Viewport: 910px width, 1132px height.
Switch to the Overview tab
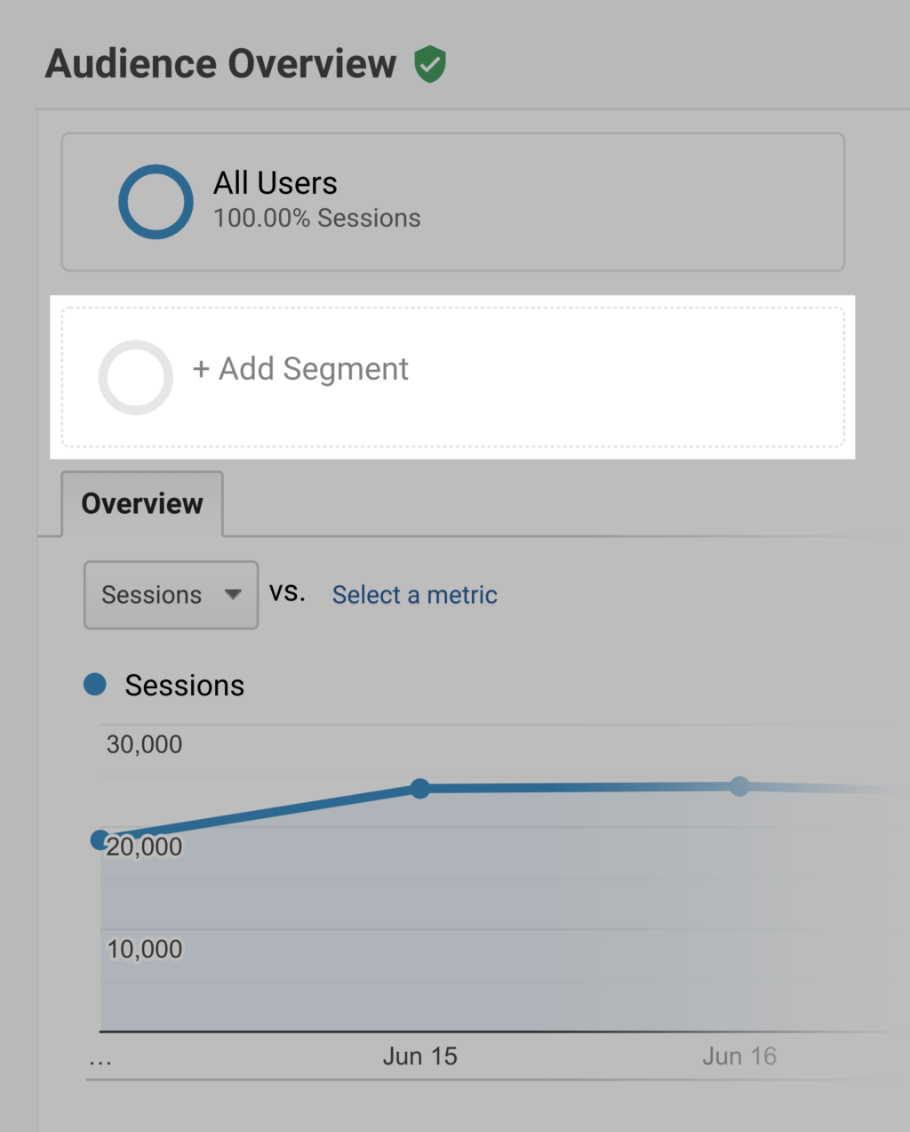141,503
